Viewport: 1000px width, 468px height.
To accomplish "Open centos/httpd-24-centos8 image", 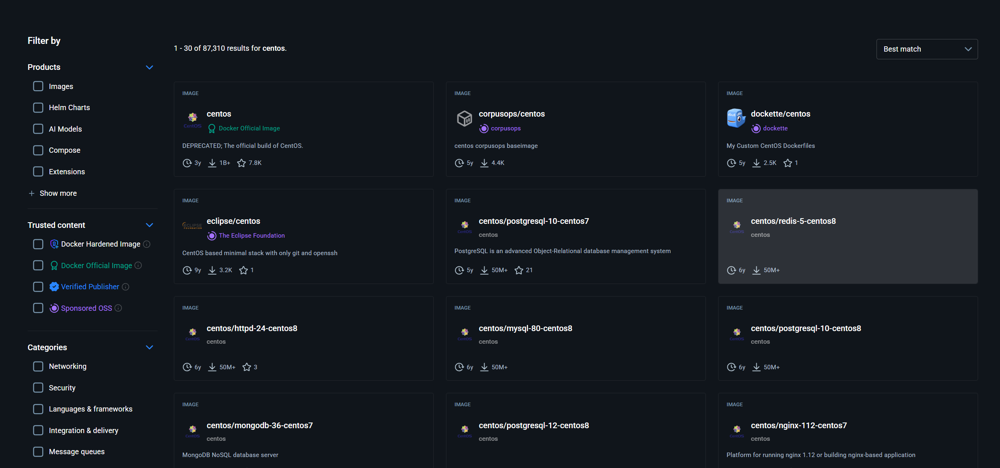I will tap(252, 329).
